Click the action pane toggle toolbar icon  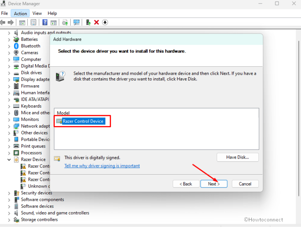53,23
